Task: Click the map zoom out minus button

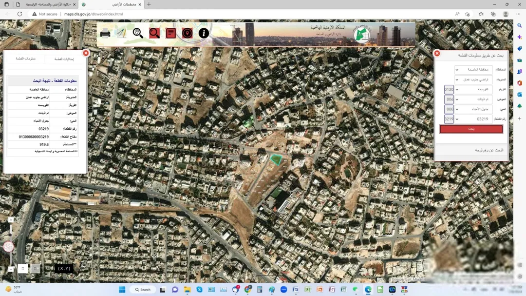Action: (x=11, y=269)
